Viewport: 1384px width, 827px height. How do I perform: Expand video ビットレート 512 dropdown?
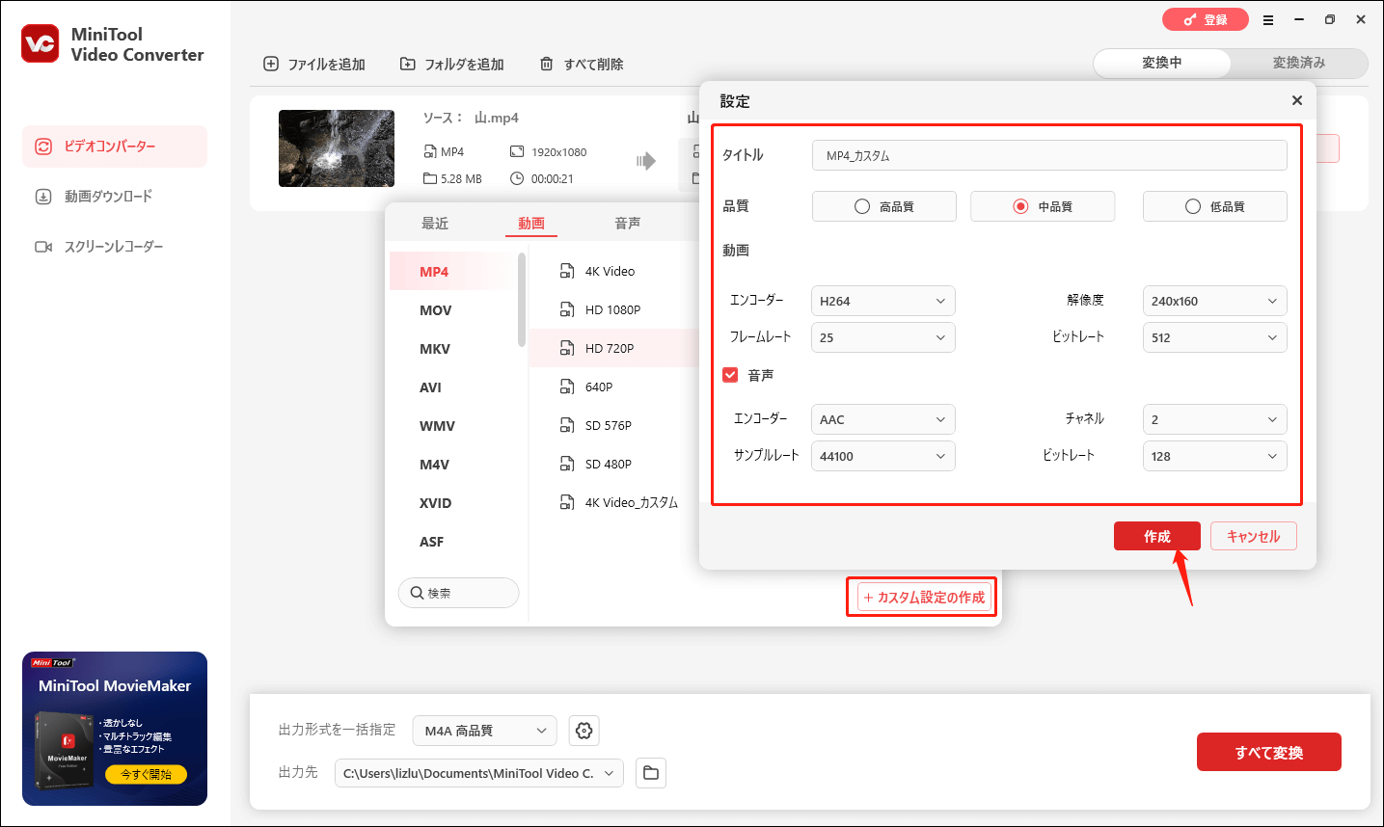coord(1215,337)
